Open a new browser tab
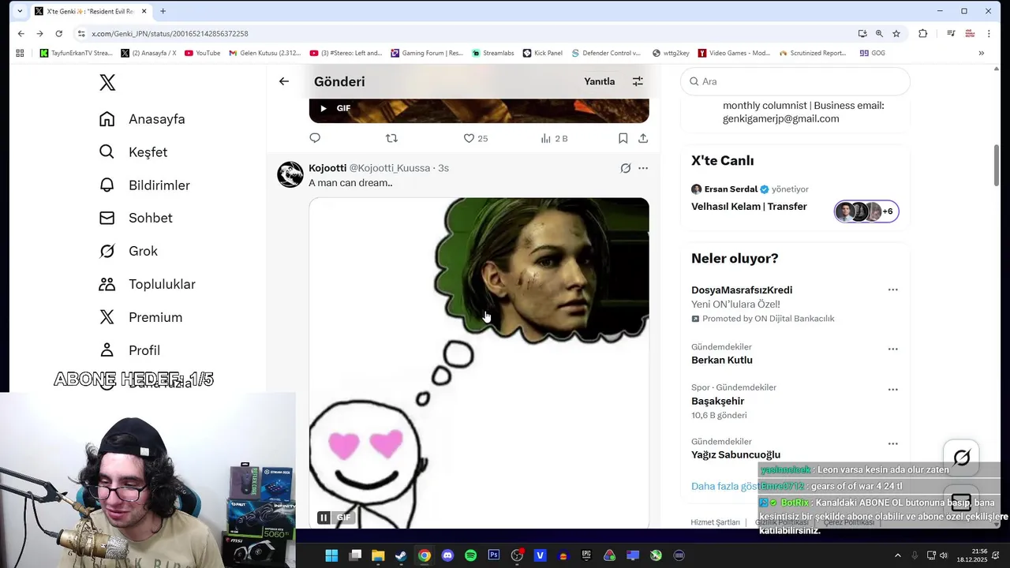This screenshot has width=1010, height=568. 163,11
